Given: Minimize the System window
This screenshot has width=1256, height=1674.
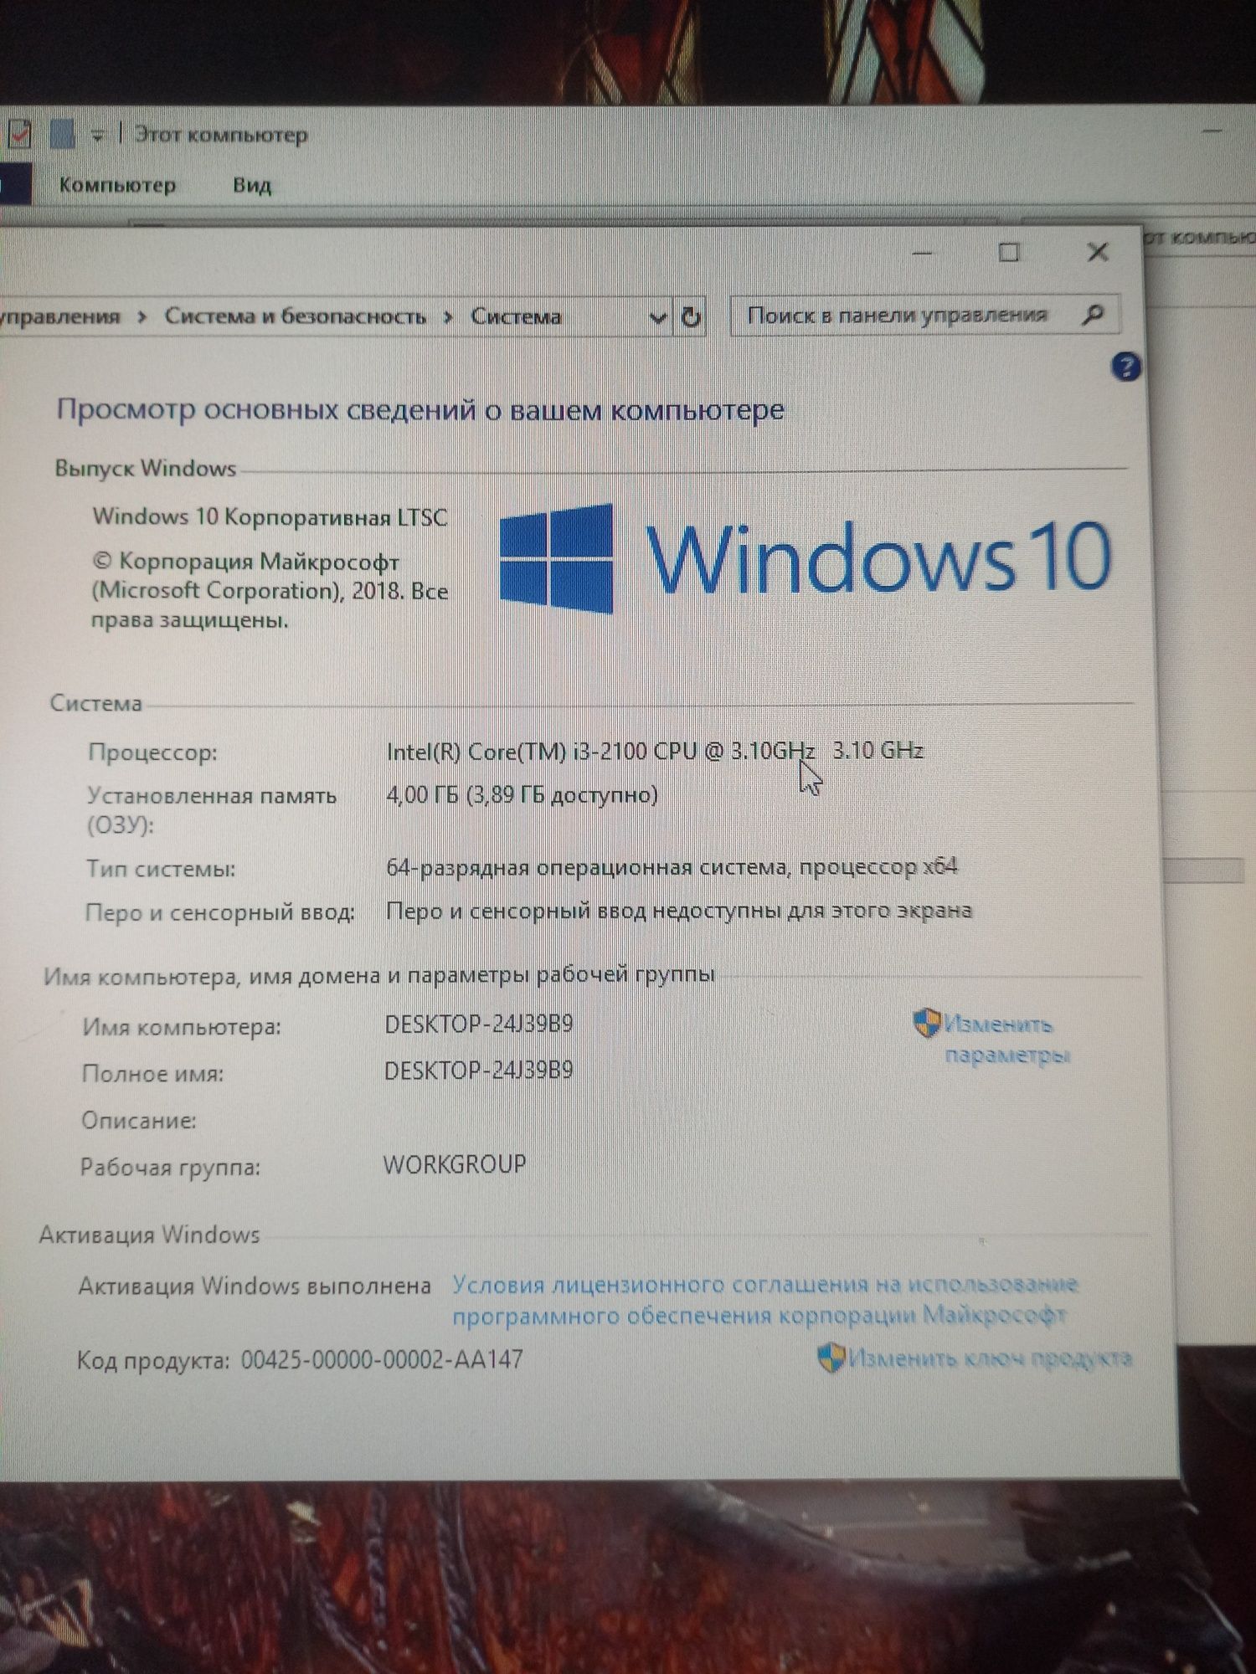Looking at the screenshot, I should (x=922, y=253).
